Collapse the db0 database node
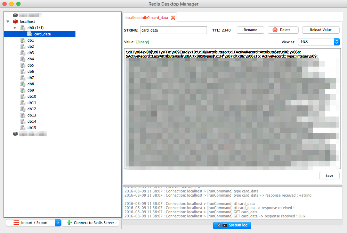347x233 pixels. pos(15,28)
